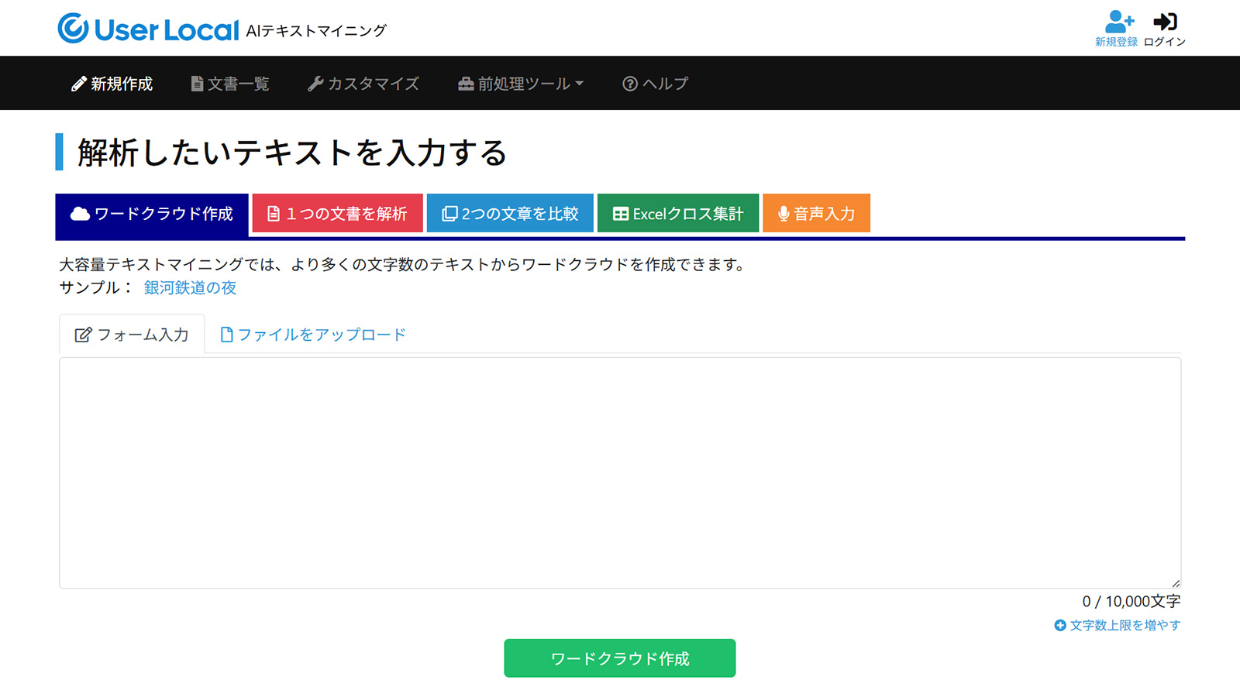1240x680 pixels.
Task: Open 新規作成 in the navigation bar
Action: click(112, 84)
